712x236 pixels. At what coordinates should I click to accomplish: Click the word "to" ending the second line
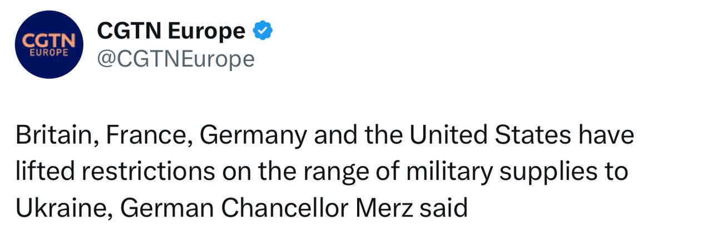616,172
